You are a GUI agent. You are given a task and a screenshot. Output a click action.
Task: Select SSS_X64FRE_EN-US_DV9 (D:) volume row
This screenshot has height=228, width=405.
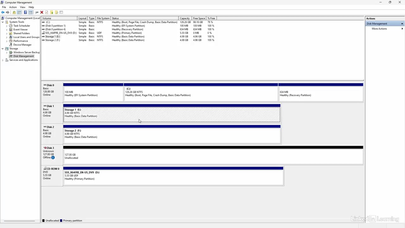129,33
